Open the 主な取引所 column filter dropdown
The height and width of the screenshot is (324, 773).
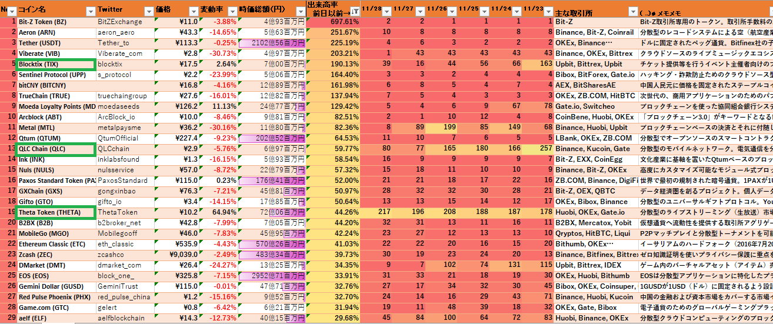point(633,11)
